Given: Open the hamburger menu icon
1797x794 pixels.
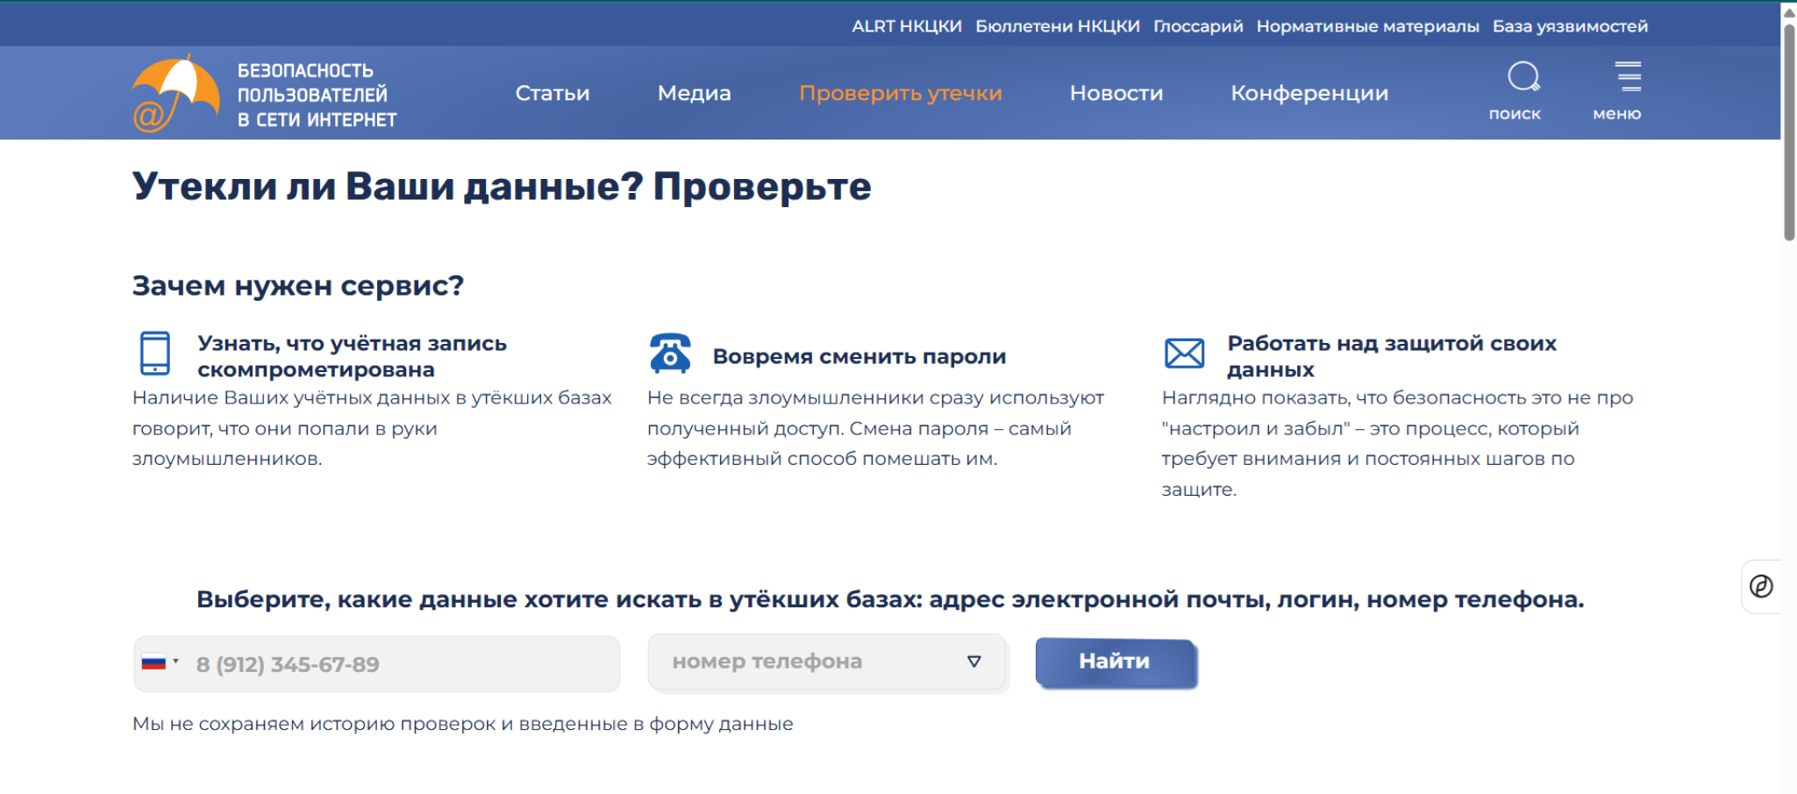Looking at the screenshot, I should pos(1628,77).
